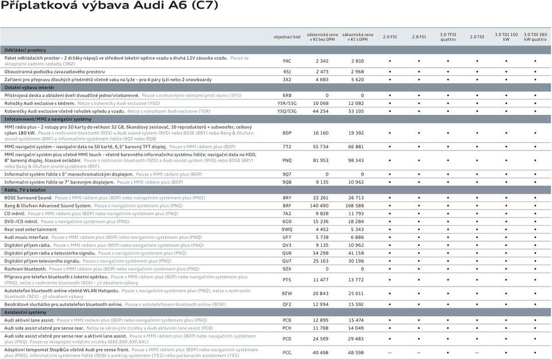The image size is (552, 360).
Task: Click "Bang & Olufsen Advanced Sound System." item name
Action: pyautogui.click(x=48, y=206)
